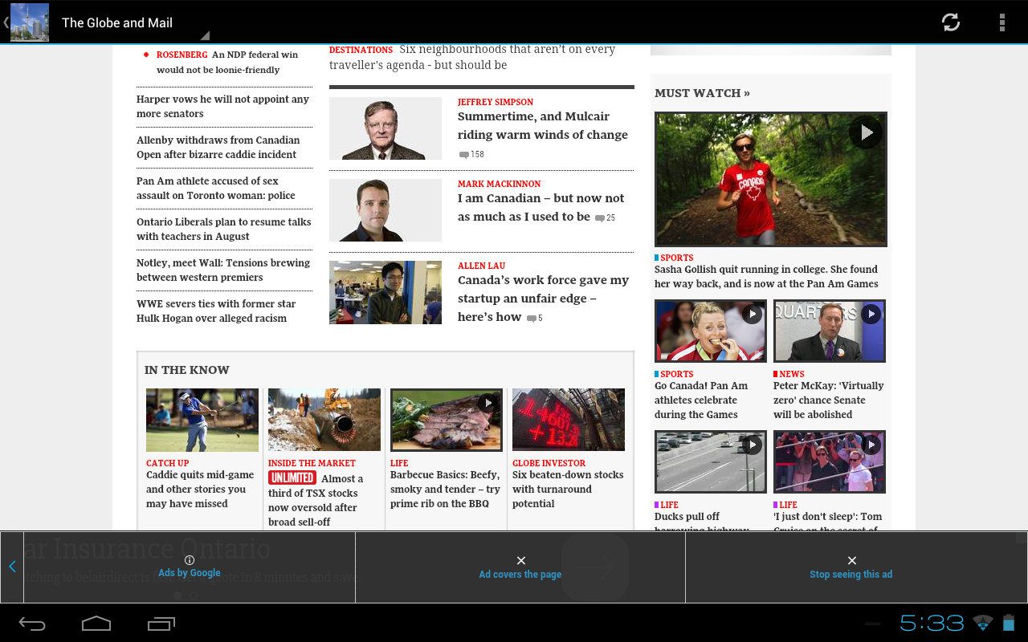Image resolution: width=1028 pixels, height=642 pixels.
Task: Click the MARK MACKINNON author label
Action: [x=500, y=184]
